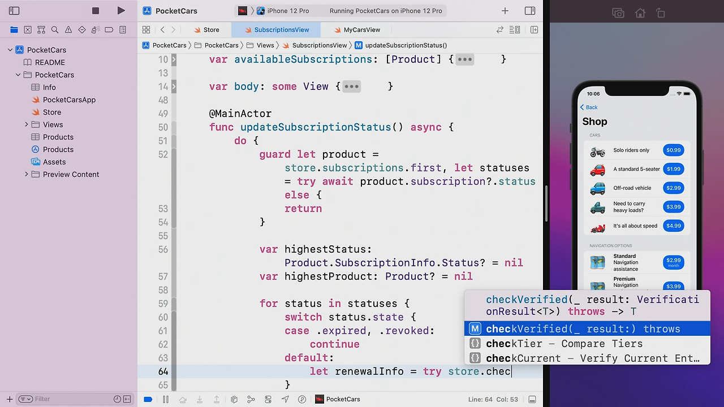Open Environment Overrides
724x407 pixels.
[x=268, y=399]
